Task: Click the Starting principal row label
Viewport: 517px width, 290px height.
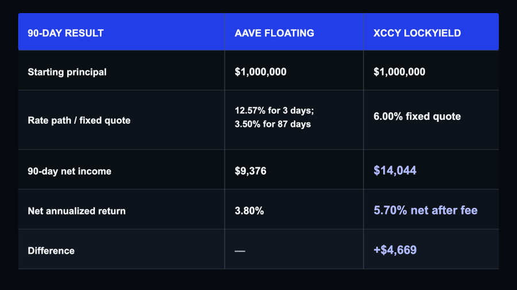Action: 67,72
